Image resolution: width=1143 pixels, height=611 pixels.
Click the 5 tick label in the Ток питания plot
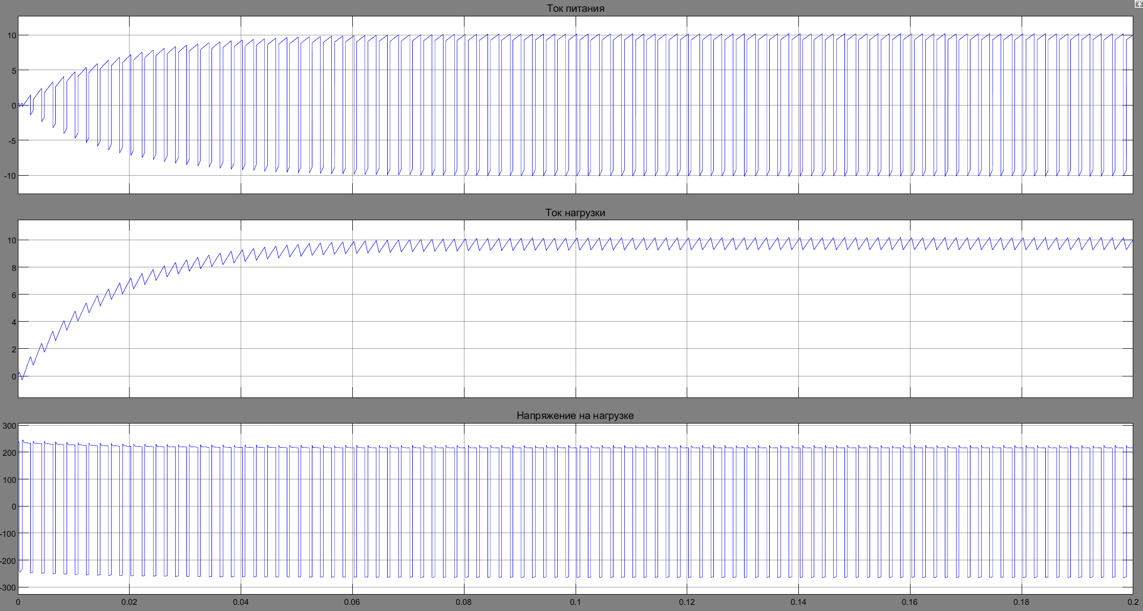pos(14,71)
